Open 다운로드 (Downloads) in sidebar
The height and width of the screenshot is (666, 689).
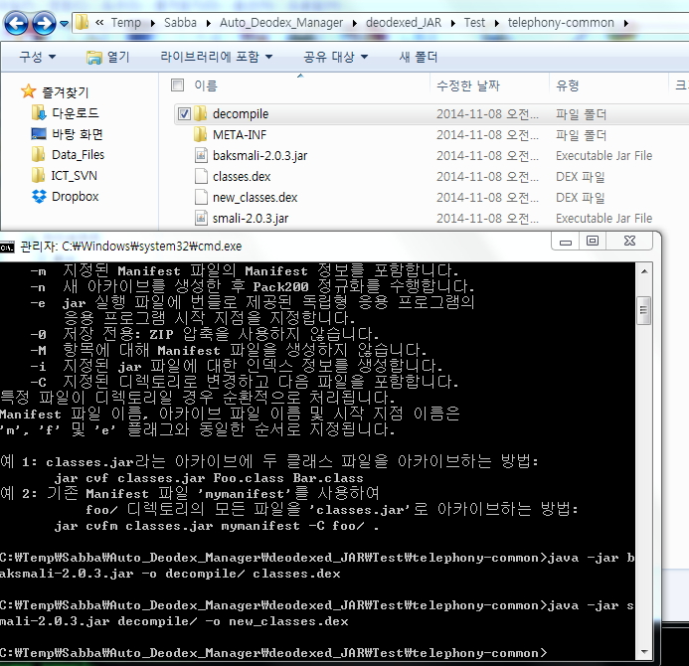click(76, 113)
